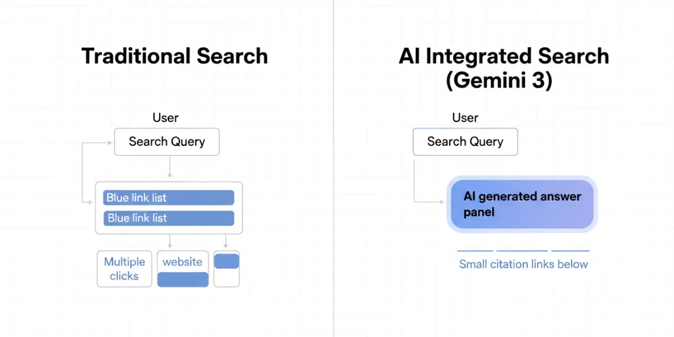Click the arrowhead pointing into the AI answer panel
The width and height of the screenshot is (674, 337).
pos(444,201)
